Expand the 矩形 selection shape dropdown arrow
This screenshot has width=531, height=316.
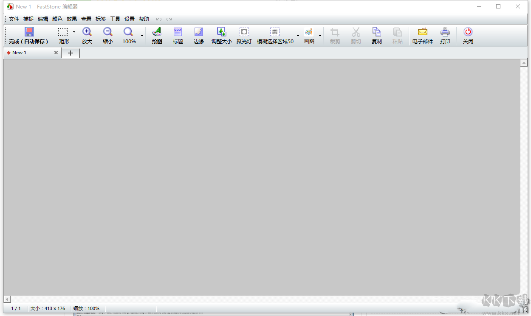(x=74, y=32)
